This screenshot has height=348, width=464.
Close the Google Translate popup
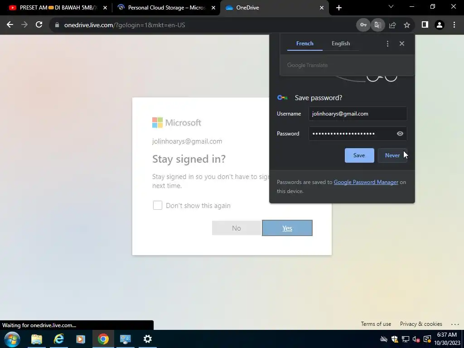point(402,43)
